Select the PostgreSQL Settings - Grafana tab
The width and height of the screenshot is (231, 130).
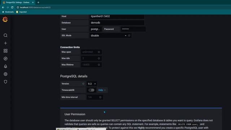(x=18, y=3)
